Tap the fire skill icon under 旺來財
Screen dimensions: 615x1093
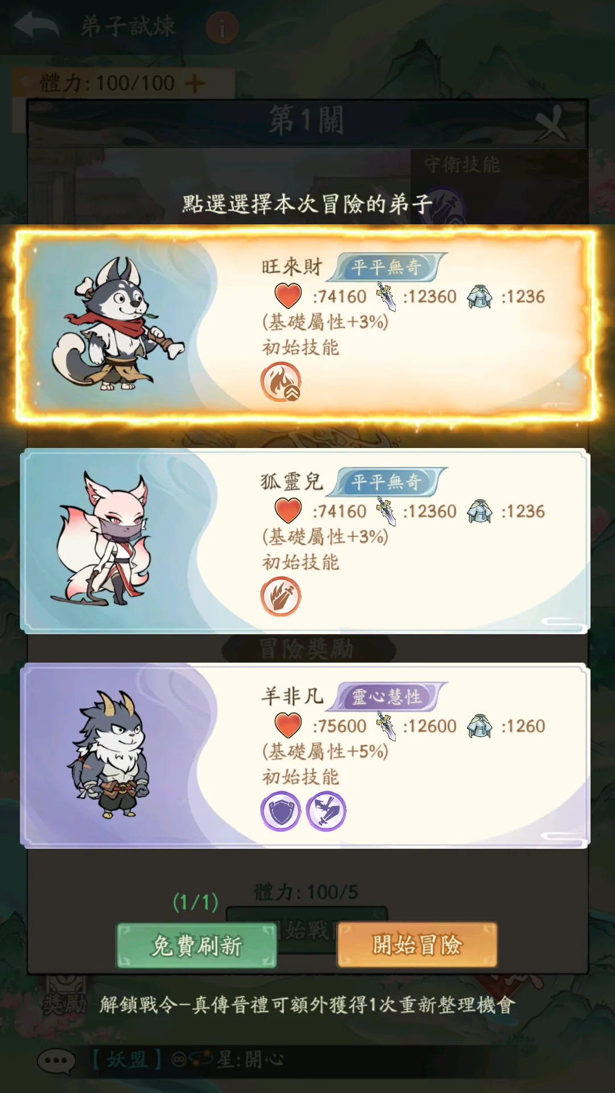[x=281, y=381]
